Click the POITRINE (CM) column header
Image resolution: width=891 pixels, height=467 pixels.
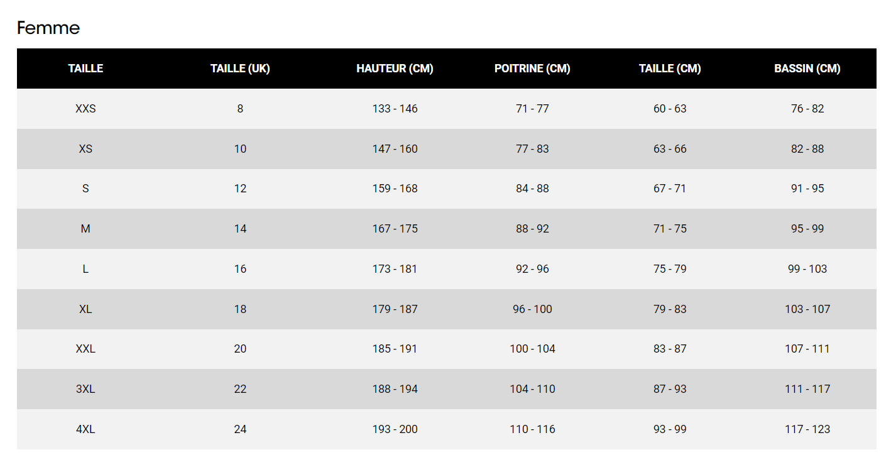[x=532, y=69]
